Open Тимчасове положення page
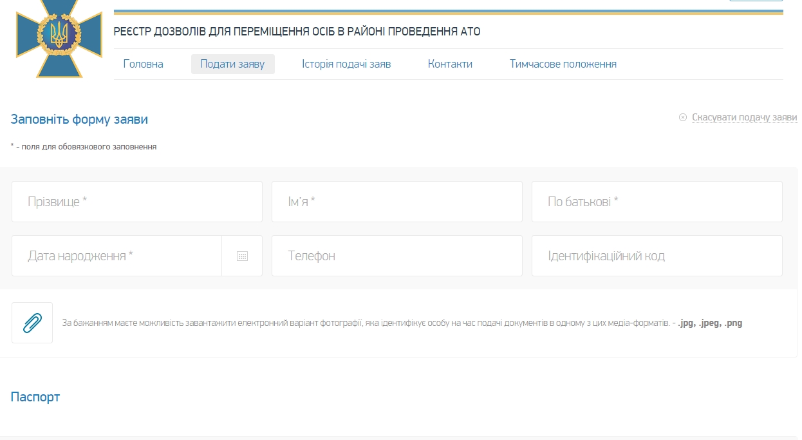802x440 pixels. (x=563, y=64)
